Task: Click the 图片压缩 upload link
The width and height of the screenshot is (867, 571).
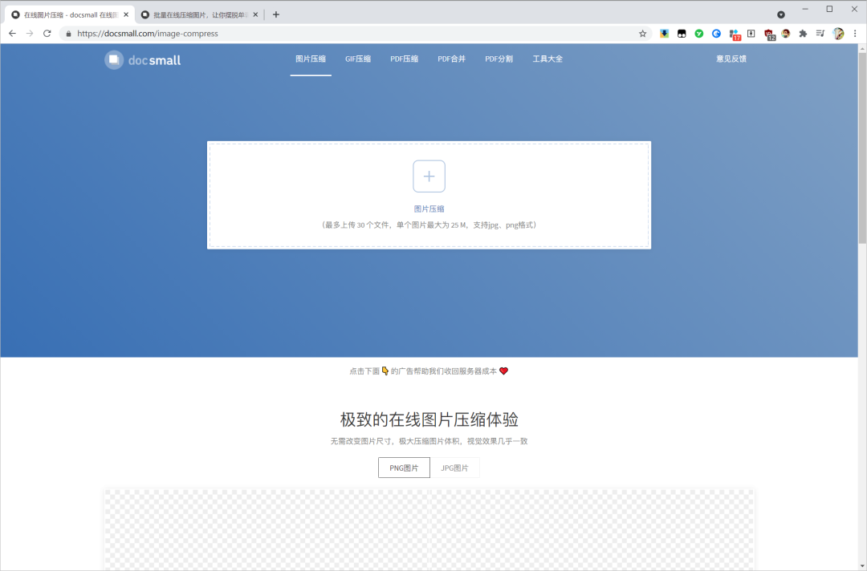Action: 429,208
